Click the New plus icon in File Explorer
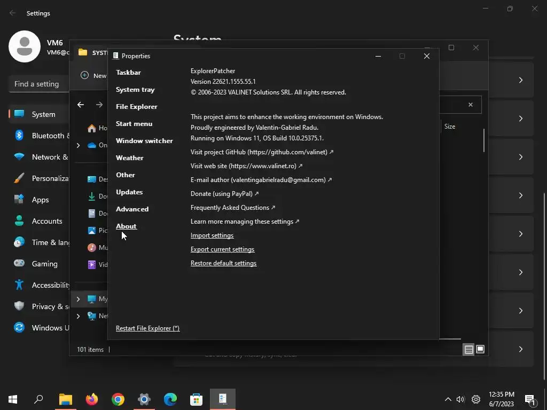This screenshot has width=547, height=410. tap(84, 75)
